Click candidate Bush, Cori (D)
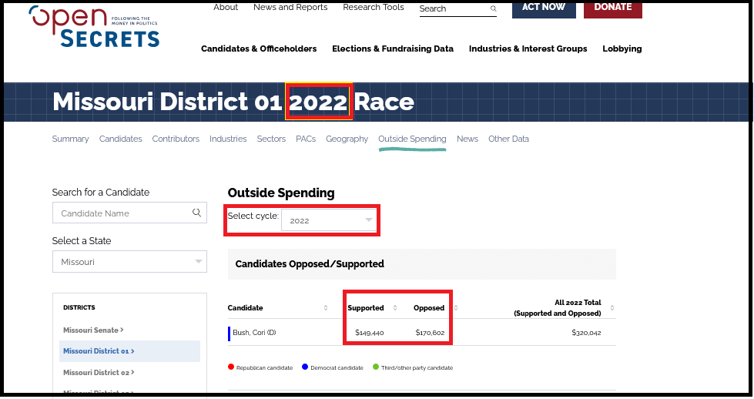754x399 pixels. (254, 332)
